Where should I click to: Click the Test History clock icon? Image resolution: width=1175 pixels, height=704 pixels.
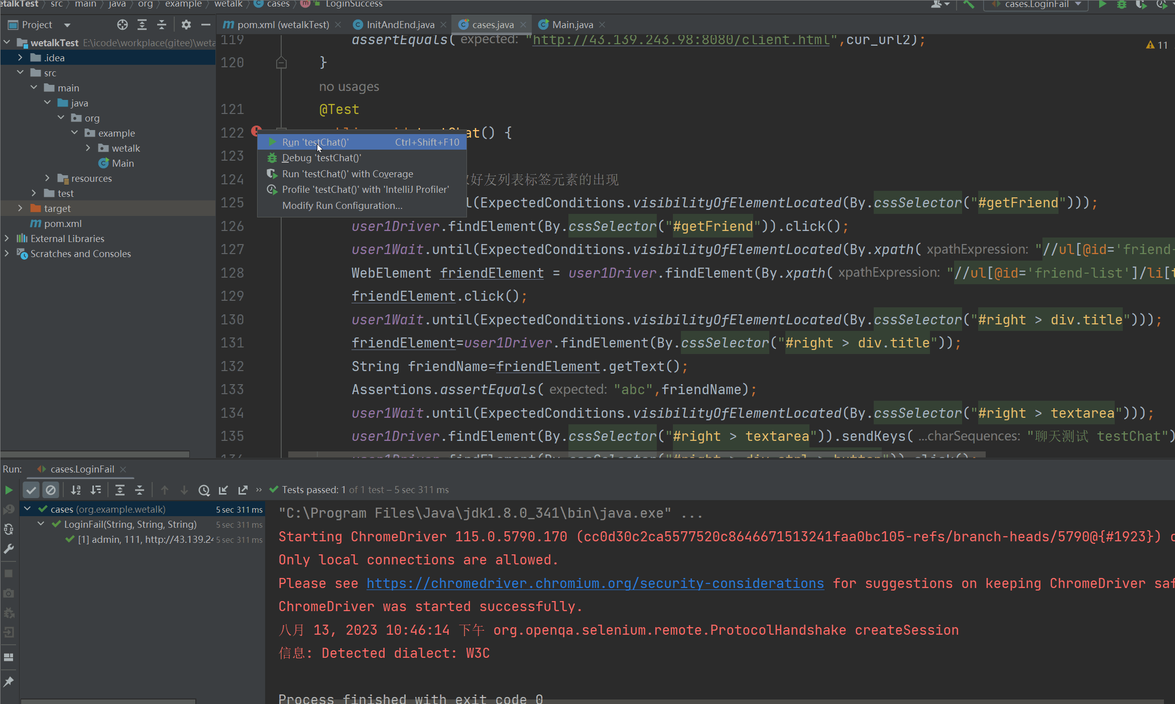click(204, 490)
